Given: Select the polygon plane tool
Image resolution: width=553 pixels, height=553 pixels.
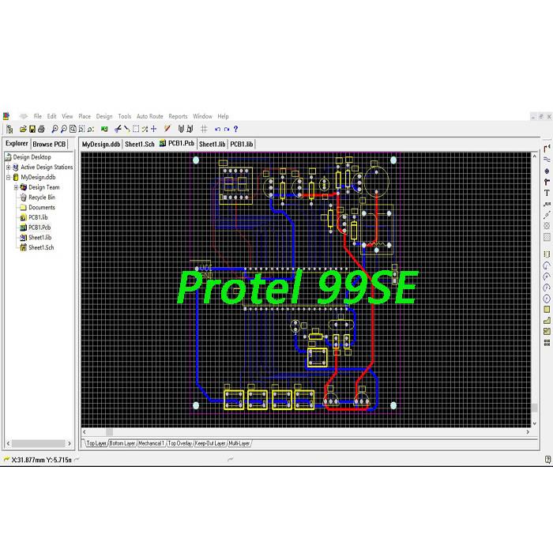Looking at the screenshot, I should [x=547, y=321].
